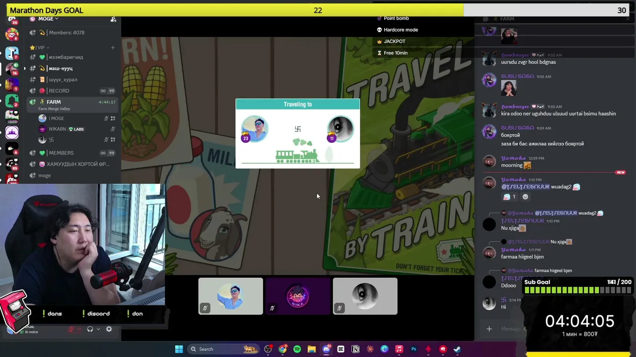
Task: Join the RECORD voice channel
Action: [x=73, y=91]
